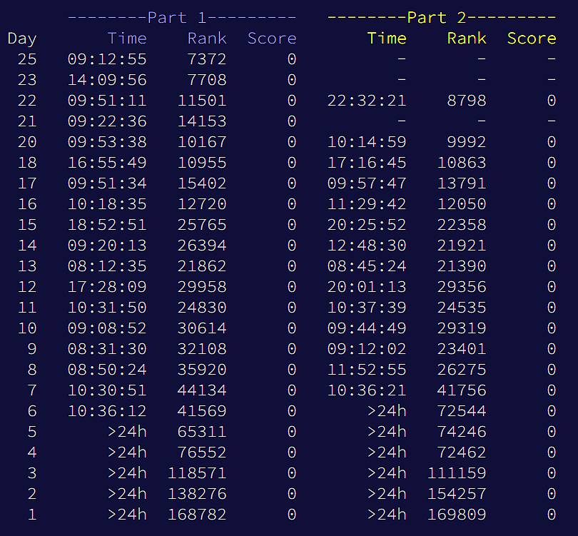Select Part 2 rank 23401
The image size is (578, 536).
(x=462, y=349)
